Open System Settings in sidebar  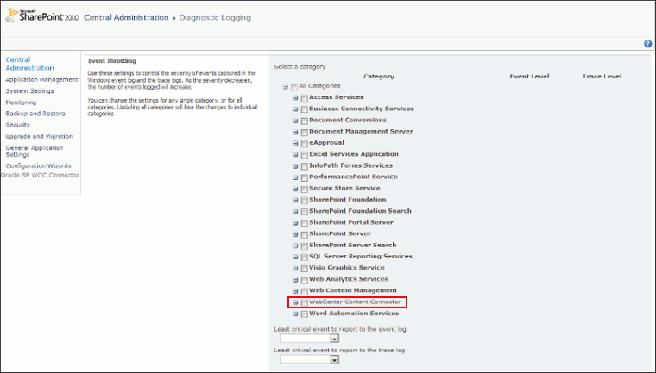pyautogui.click(x=29, y=90)
